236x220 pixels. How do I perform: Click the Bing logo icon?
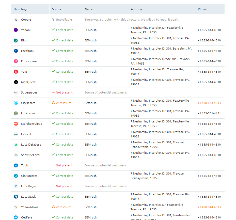(x=15, y=40)
